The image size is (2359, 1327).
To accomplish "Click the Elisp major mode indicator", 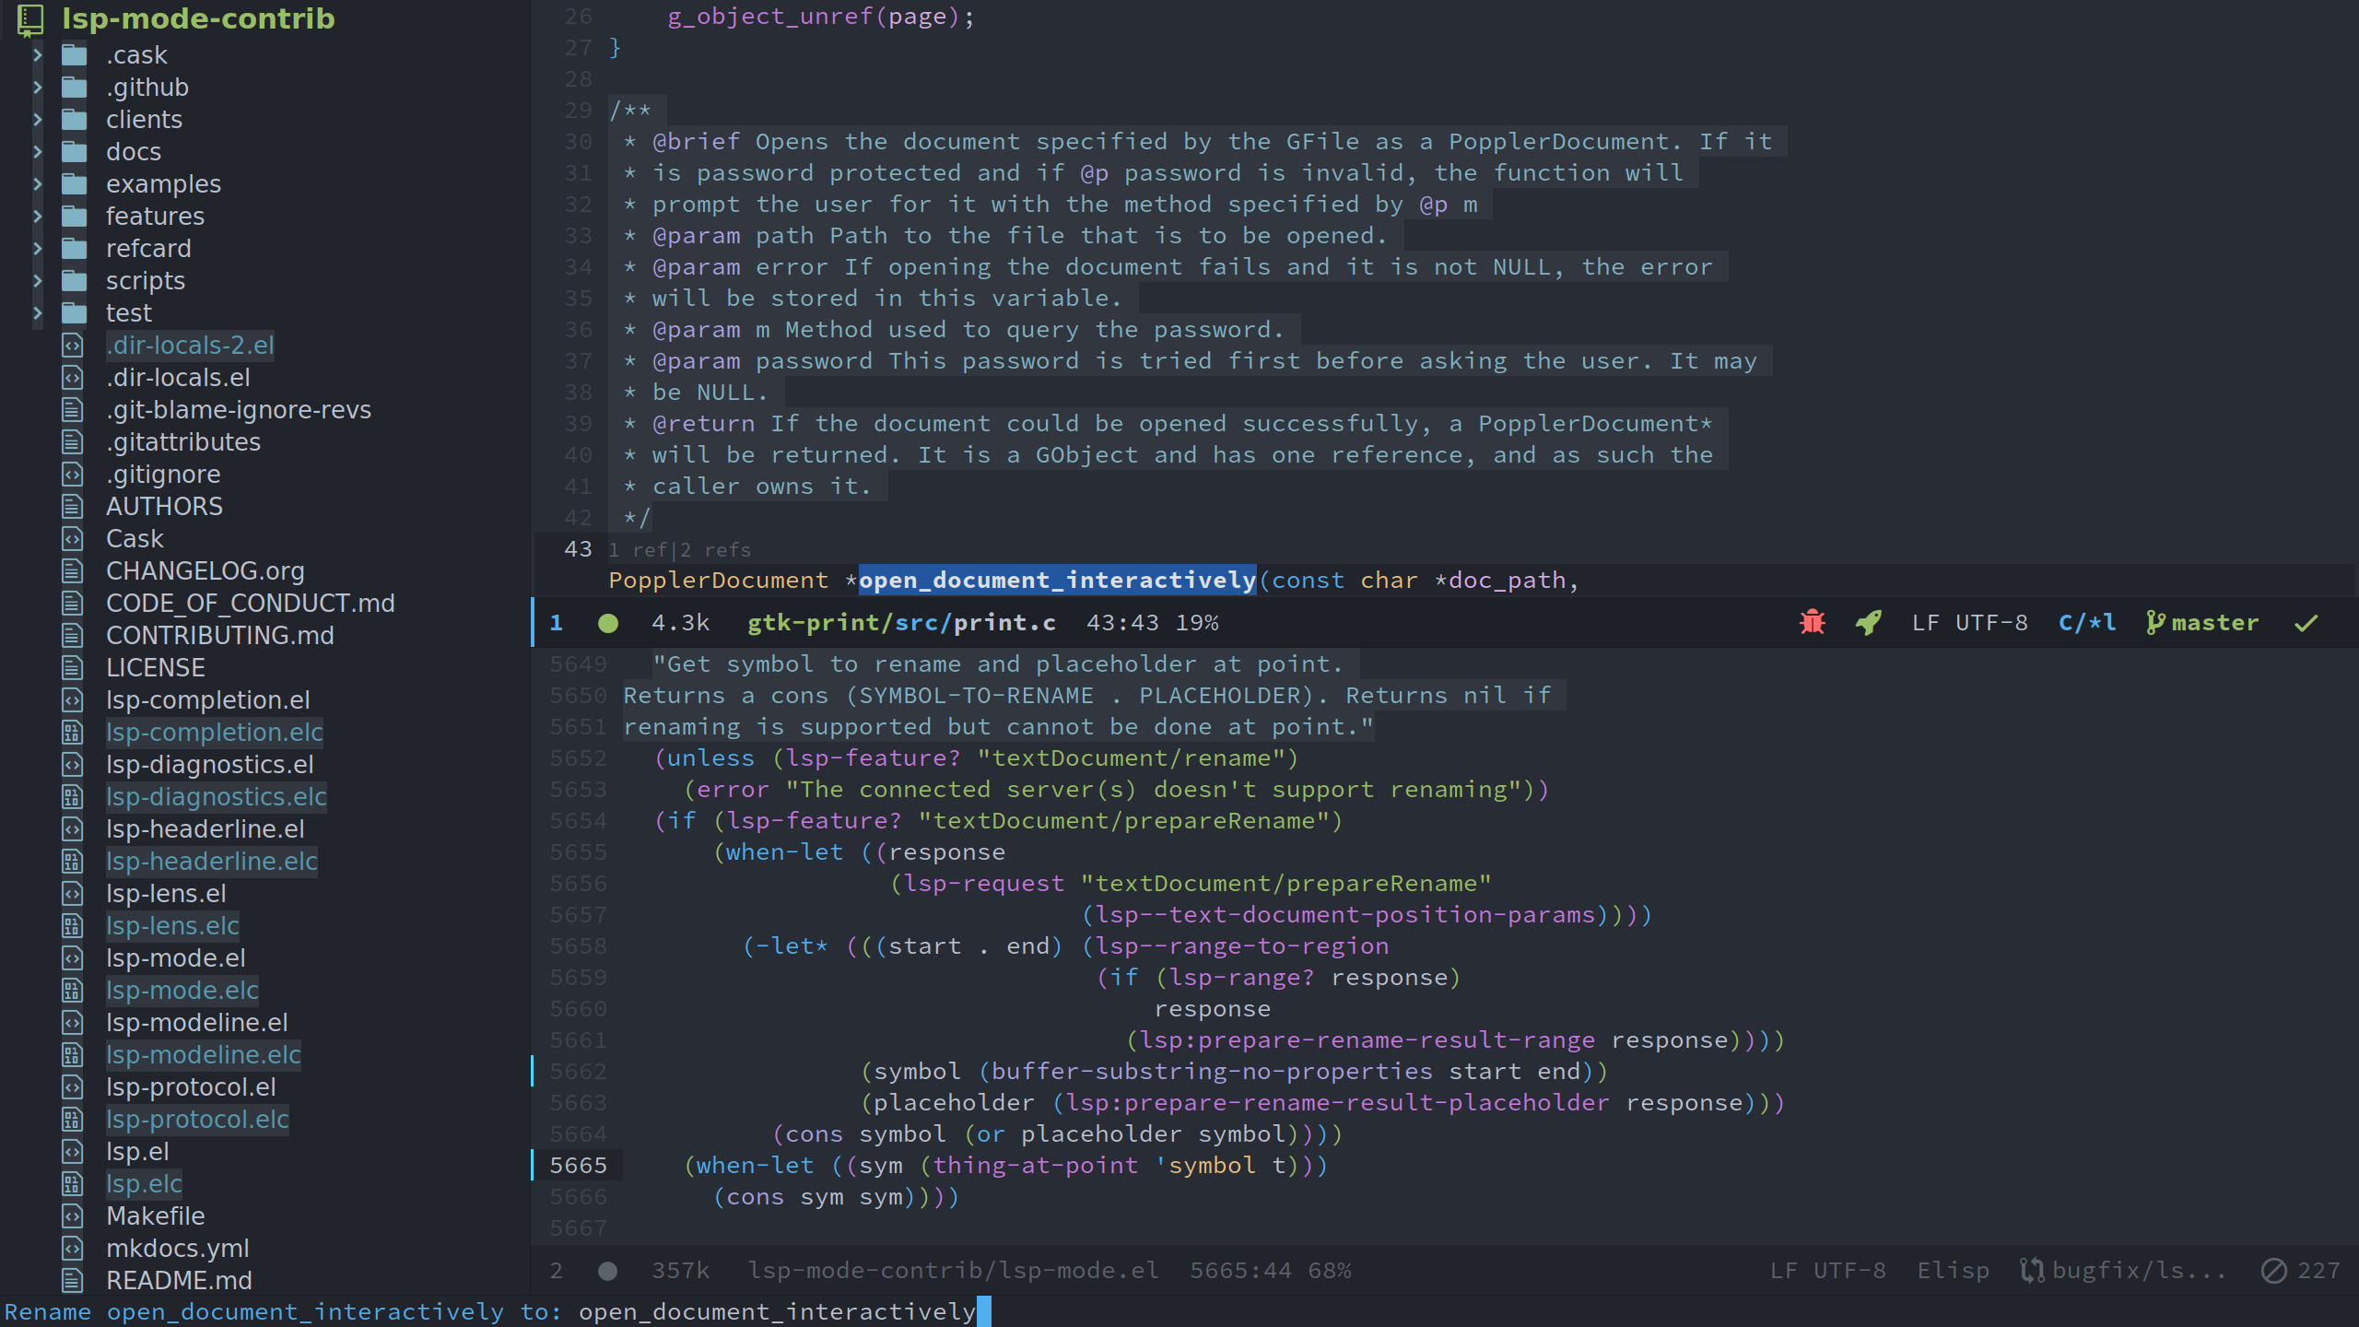I will point(1953,1271).
